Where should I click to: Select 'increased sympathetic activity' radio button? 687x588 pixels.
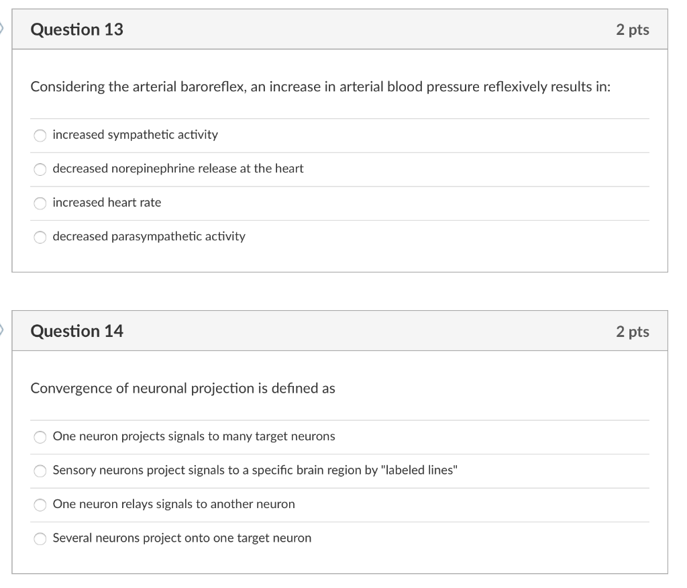click(40, 136)
